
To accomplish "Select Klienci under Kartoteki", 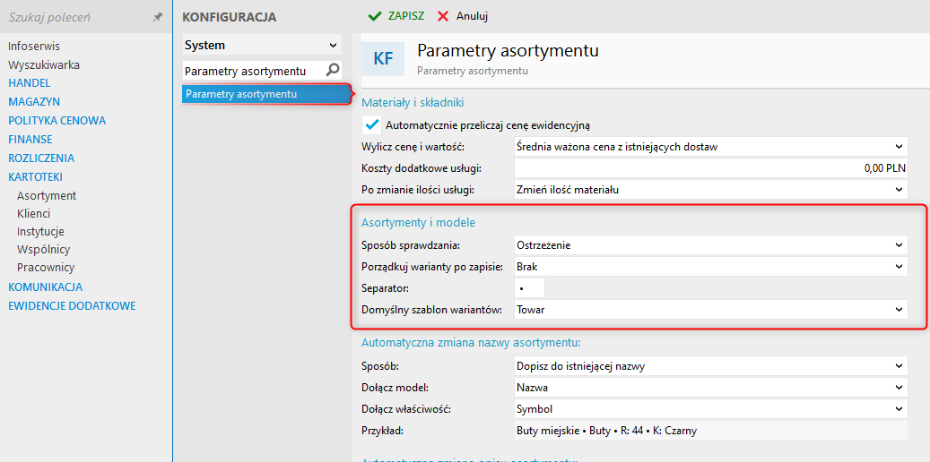I will (34, 214).
